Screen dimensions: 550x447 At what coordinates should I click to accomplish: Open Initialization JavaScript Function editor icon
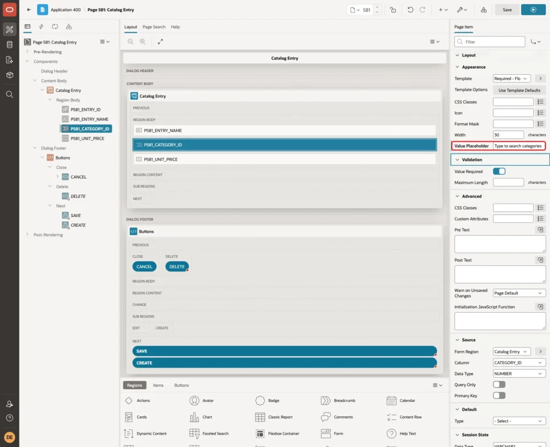coord(540,307)
